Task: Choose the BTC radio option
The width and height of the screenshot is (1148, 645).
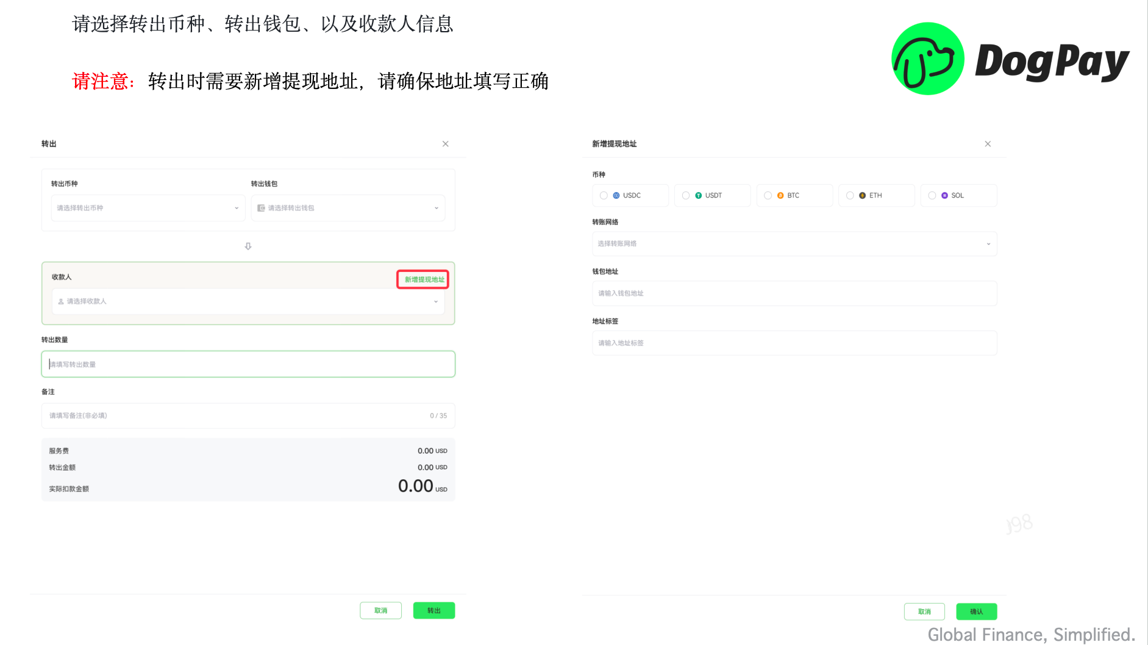Action: click(x=768, y=196)
